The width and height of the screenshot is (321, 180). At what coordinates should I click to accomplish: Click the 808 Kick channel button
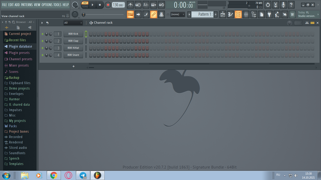(73, 34)
